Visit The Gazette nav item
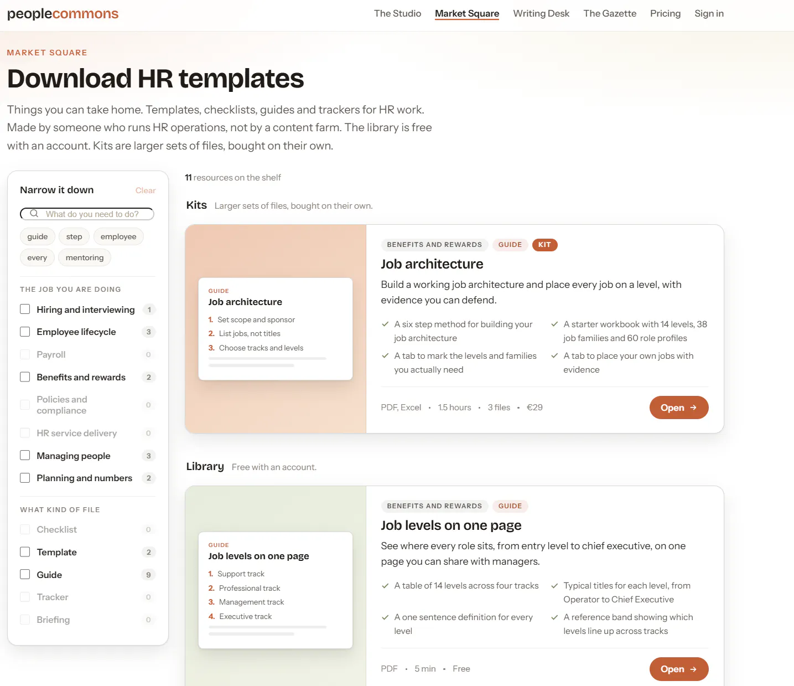 point(610,13)
